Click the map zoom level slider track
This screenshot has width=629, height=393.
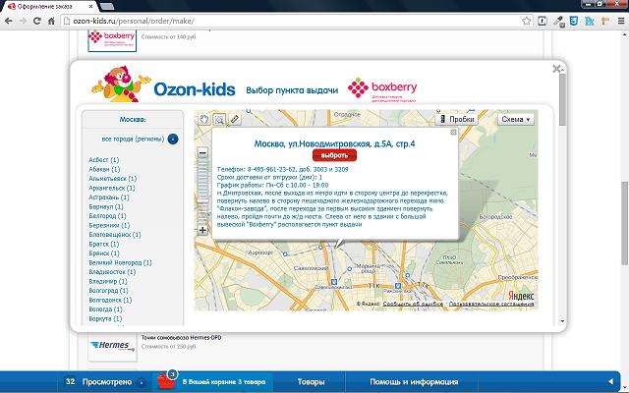coord(203,192)
